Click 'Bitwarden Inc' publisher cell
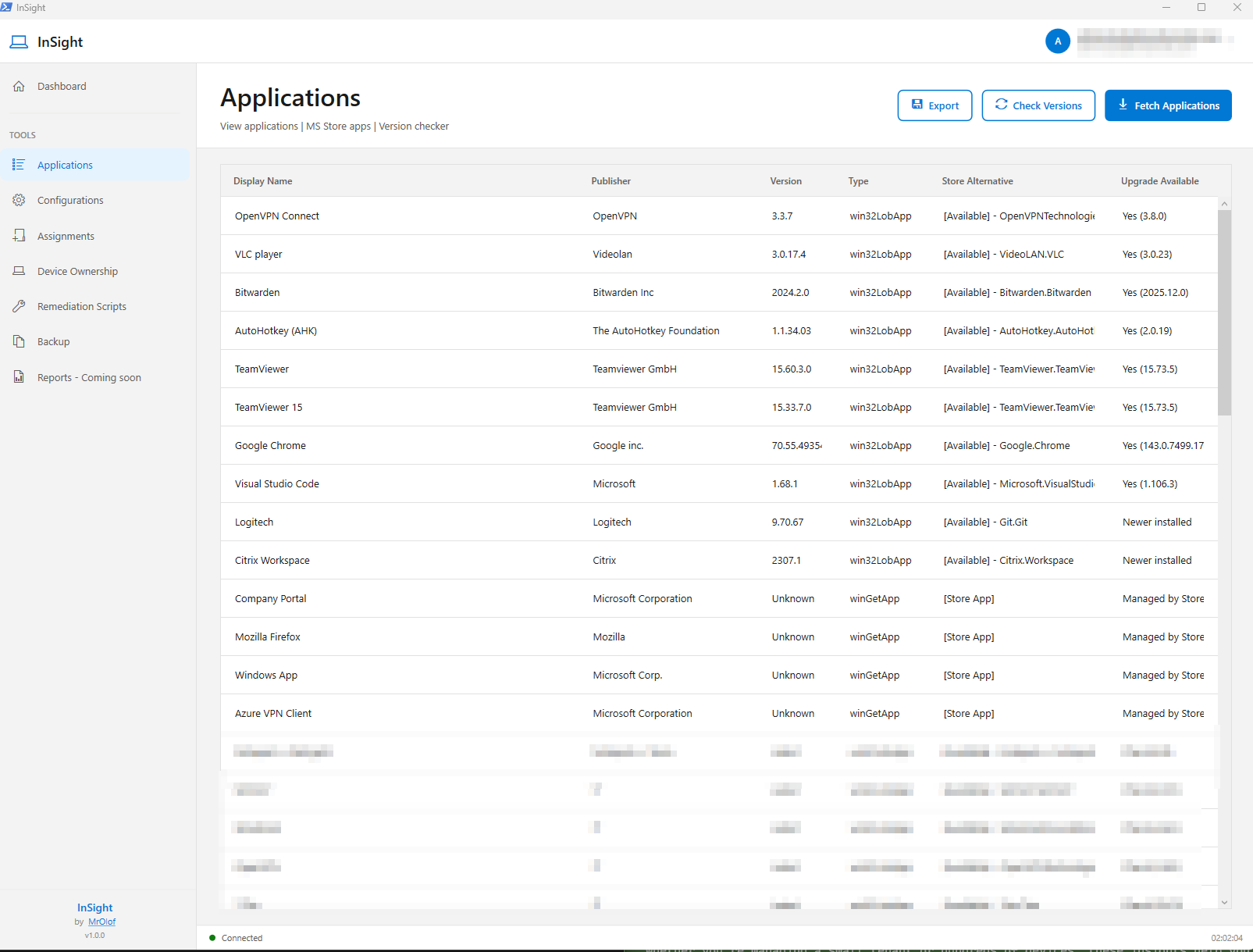 click(x=623, y=293)
